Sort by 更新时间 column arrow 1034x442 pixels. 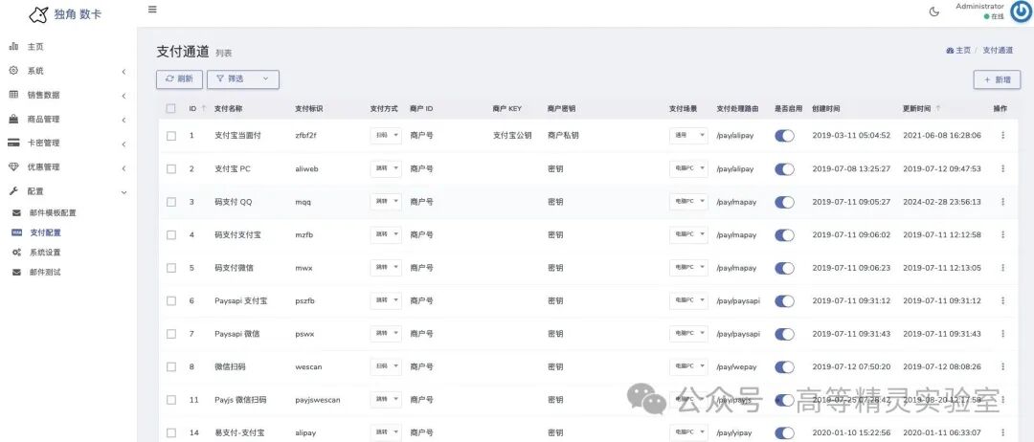[x=938, y=108]
